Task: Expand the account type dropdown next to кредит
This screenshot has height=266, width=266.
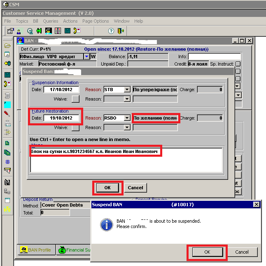Action: tap(86, 56)
